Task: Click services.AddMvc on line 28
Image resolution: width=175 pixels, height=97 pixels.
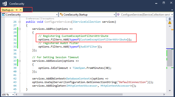Action: point(44,29)
